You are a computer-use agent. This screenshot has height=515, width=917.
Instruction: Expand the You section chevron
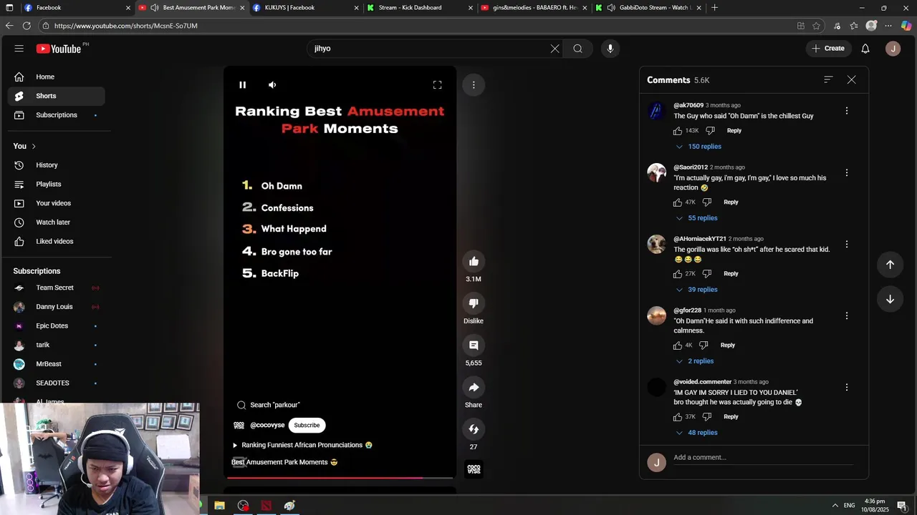click(x=33, y=147)
